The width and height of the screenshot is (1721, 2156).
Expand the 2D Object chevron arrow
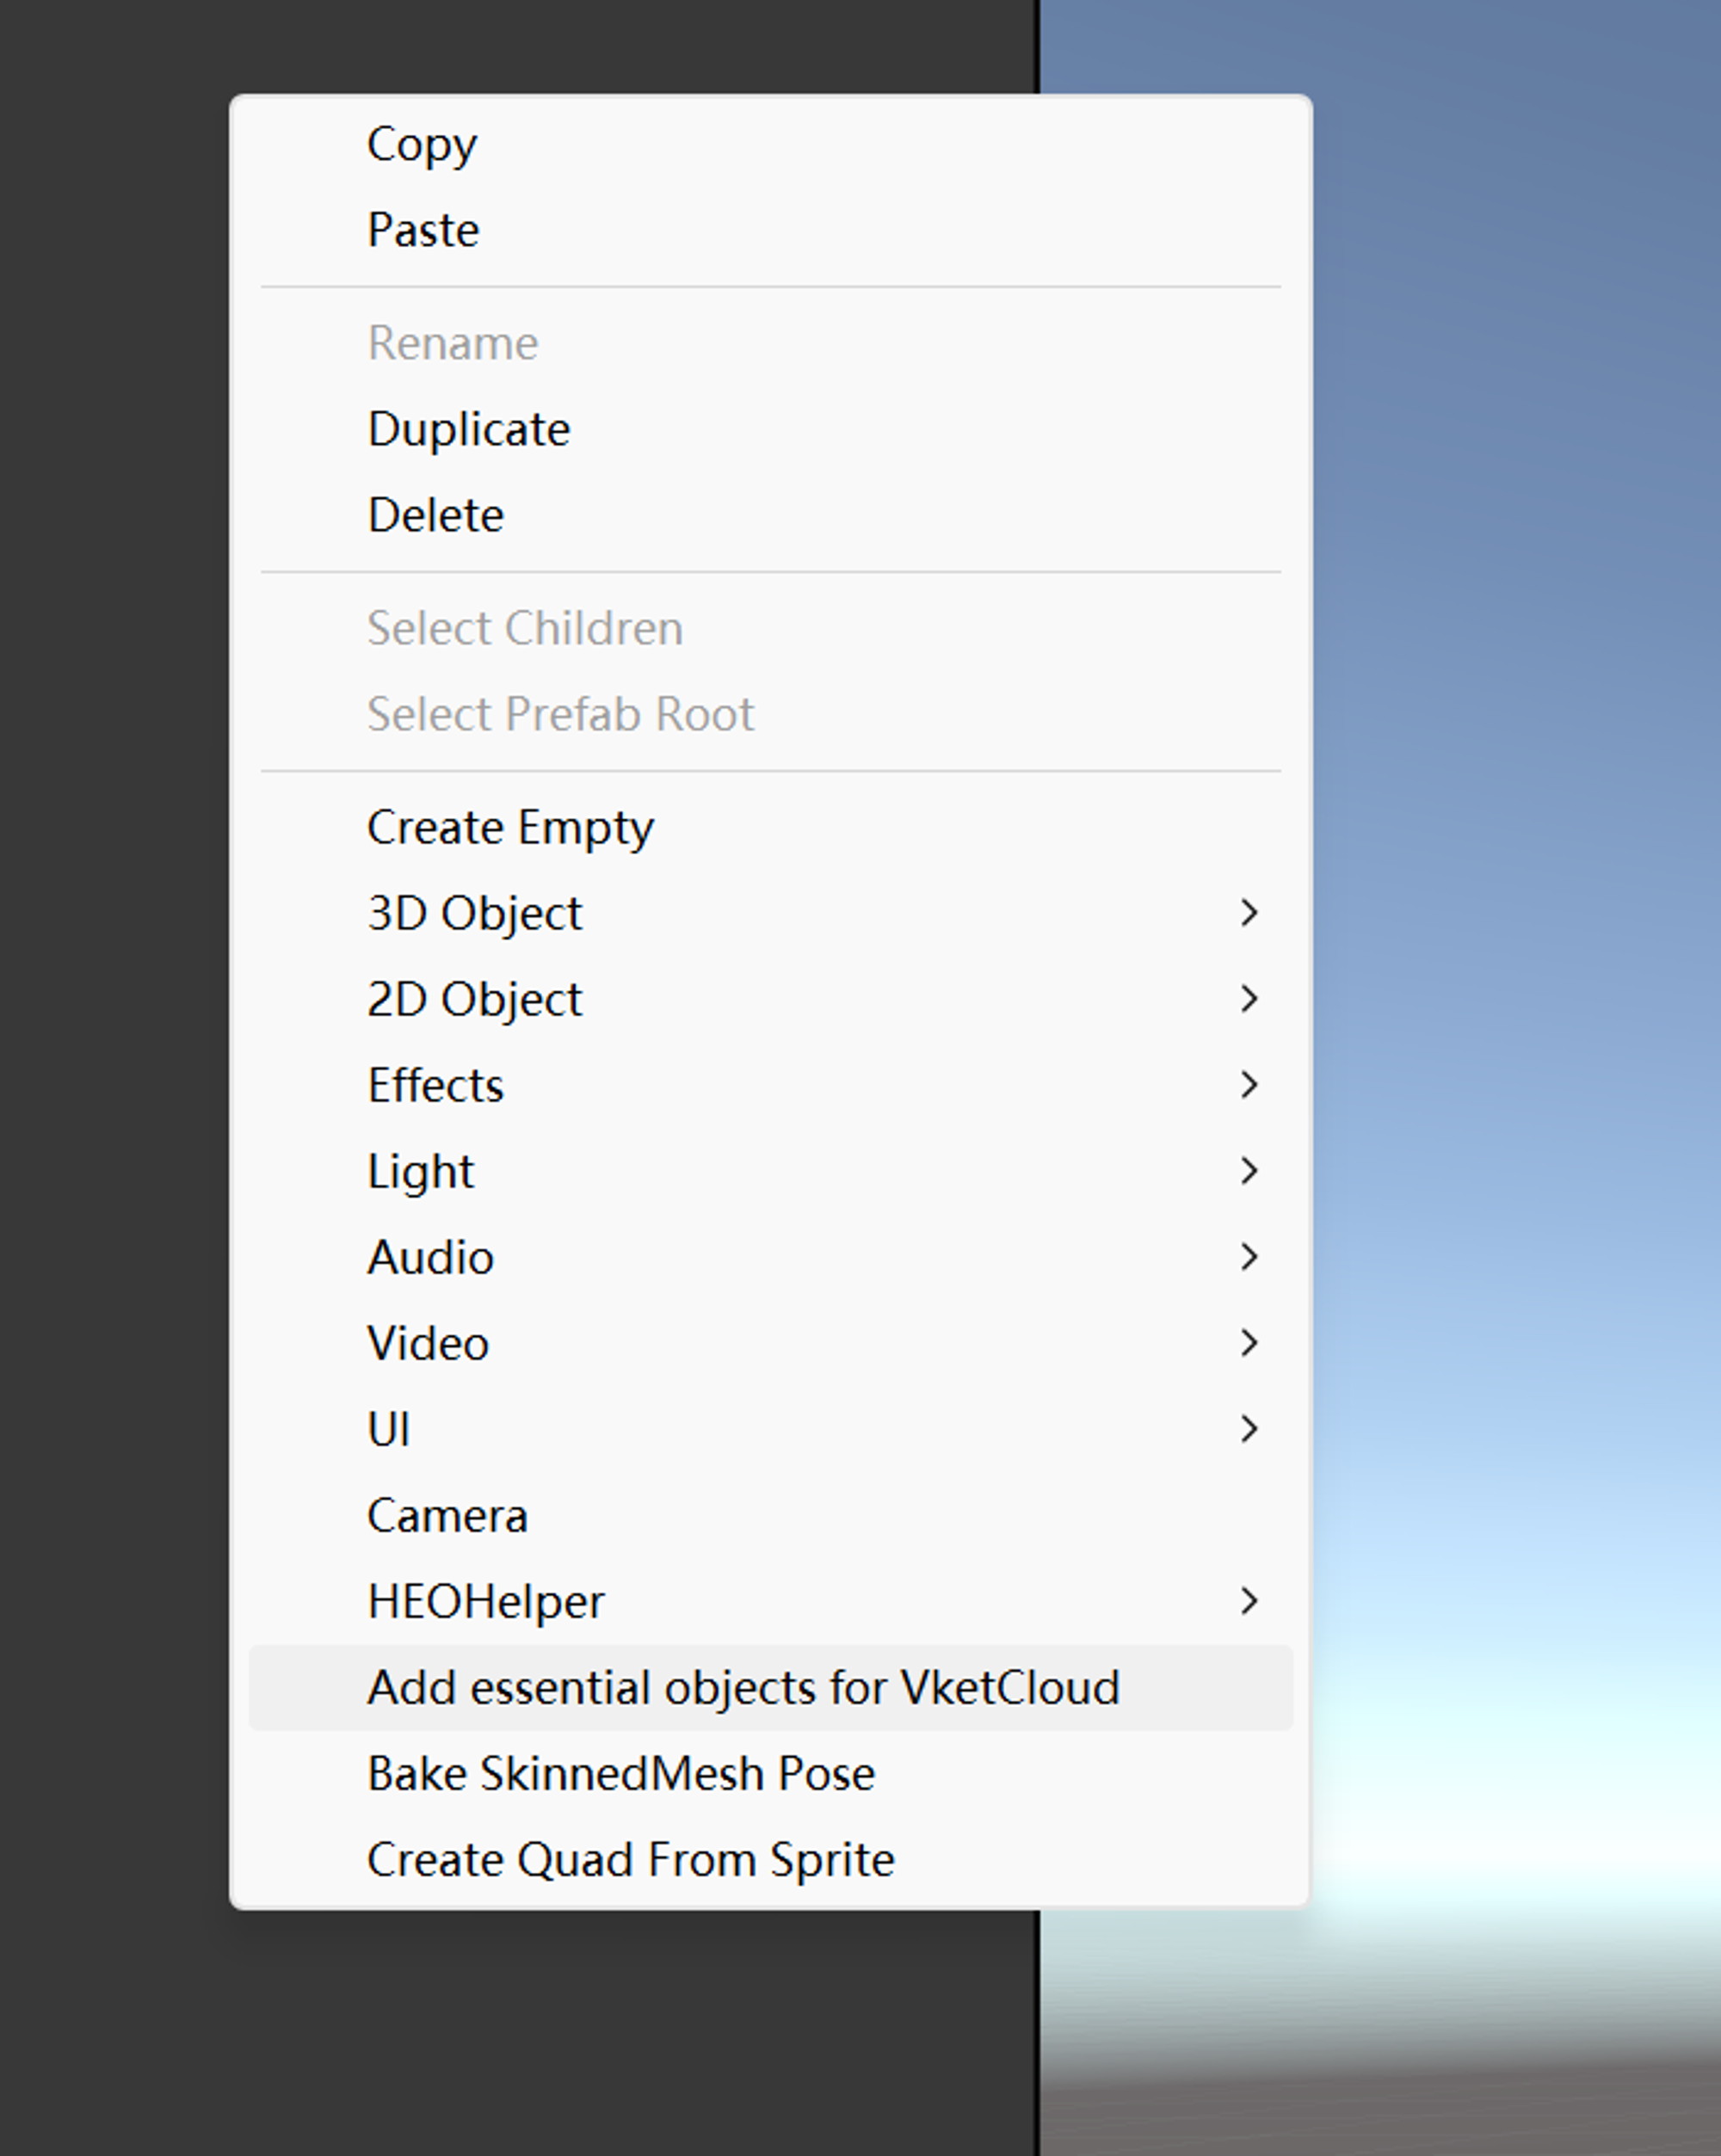1248,999
